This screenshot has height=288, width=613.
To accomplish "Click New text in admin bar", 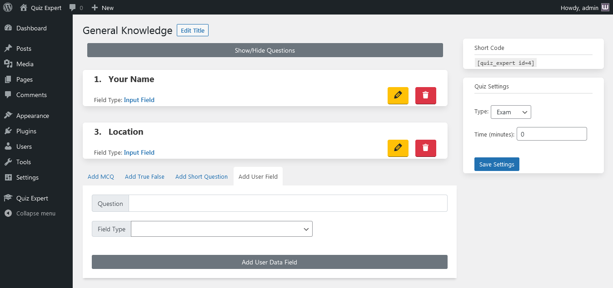I will click(108, 8).
